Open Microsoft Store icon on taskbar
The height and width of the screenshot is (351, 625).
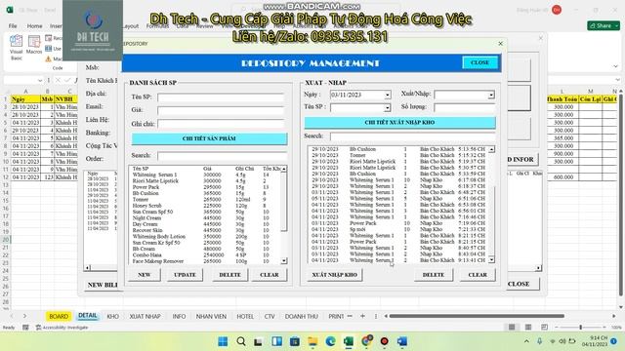click(x=295, y=341)
